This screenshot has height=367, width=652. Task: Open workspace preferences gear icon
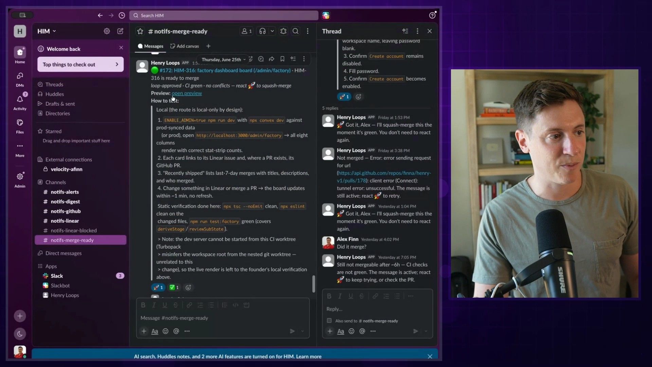tap(107, 31)
